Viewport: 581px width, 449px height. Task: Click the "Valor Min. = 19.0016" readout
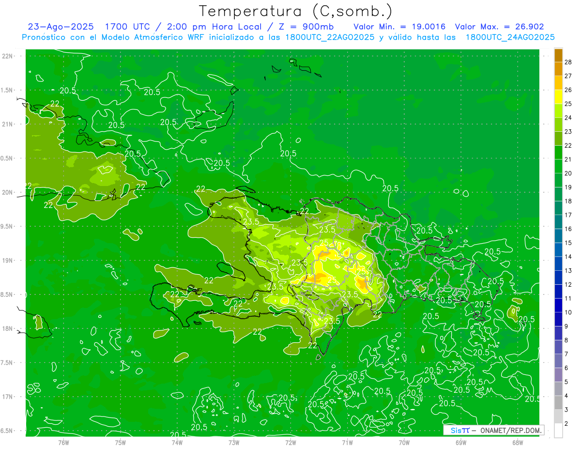pyautogui.click(x=399, y=27)
